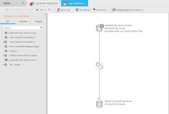The image size is (169, 114).
Task: Open the TASKS view dropdown arrow
Action: (x=23, y=3)
